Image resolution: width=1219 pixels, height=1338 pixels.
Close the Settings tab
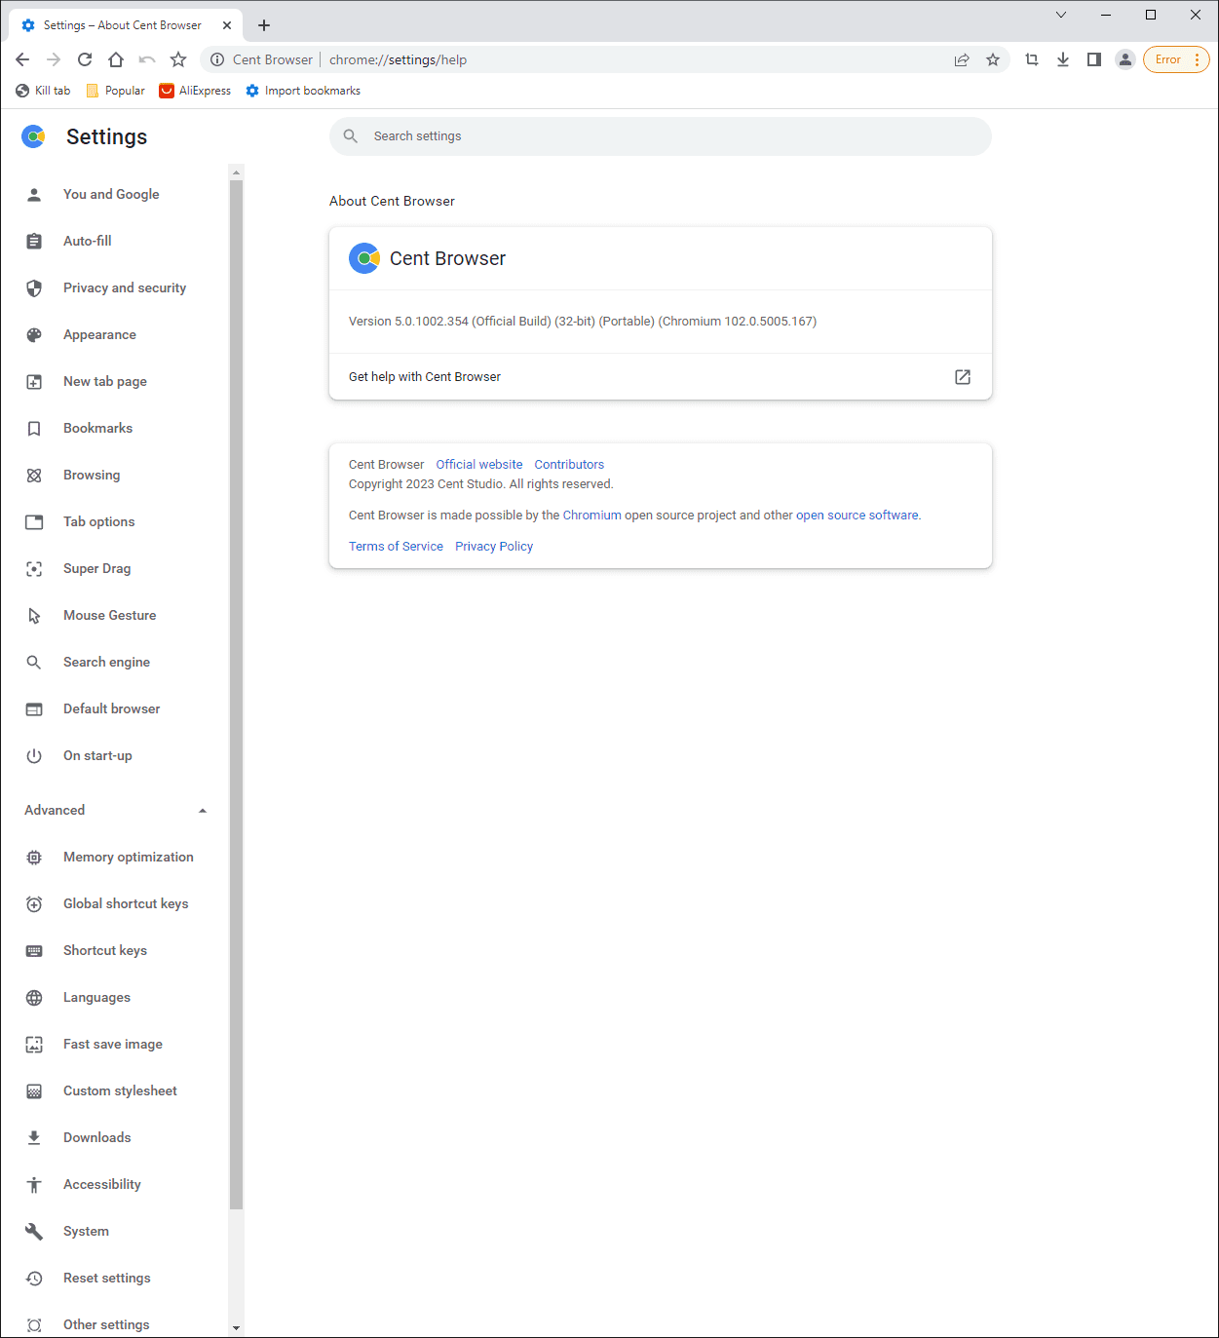[x=227, y=25]
